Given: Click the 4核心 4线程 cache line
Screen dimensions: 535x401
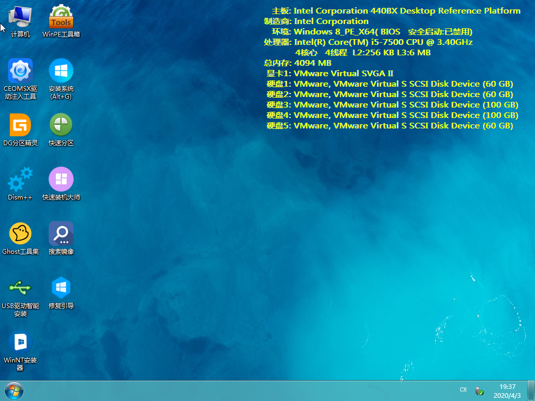Looking at the screenshot, I should pyautogui.click(x=363, y=53).
